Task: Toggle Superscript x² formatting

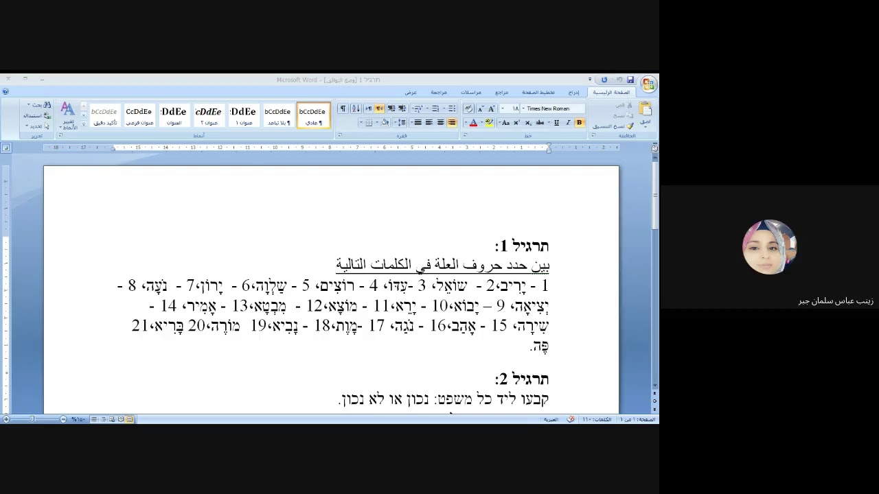Action: (516, 123)
